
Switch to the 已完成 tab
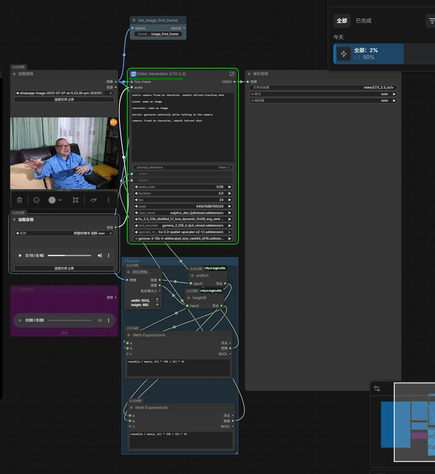pos(363,21)
